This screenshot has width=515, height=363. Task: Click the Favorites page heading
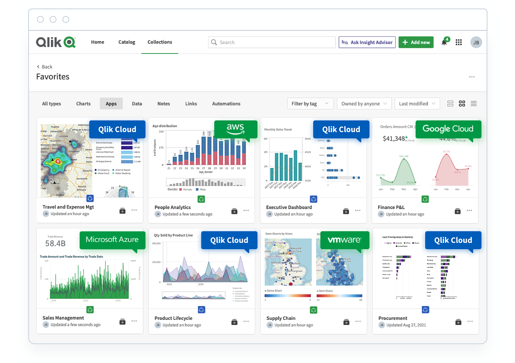(53, 77)
